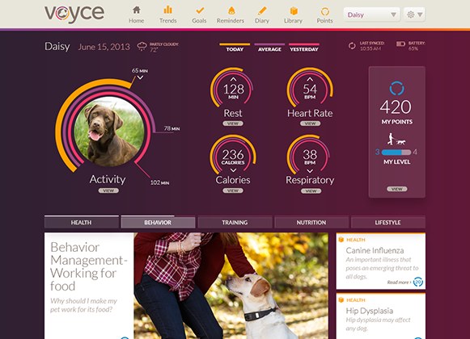
Task: Open Diary pencil icon
Action: coord(262,10)
